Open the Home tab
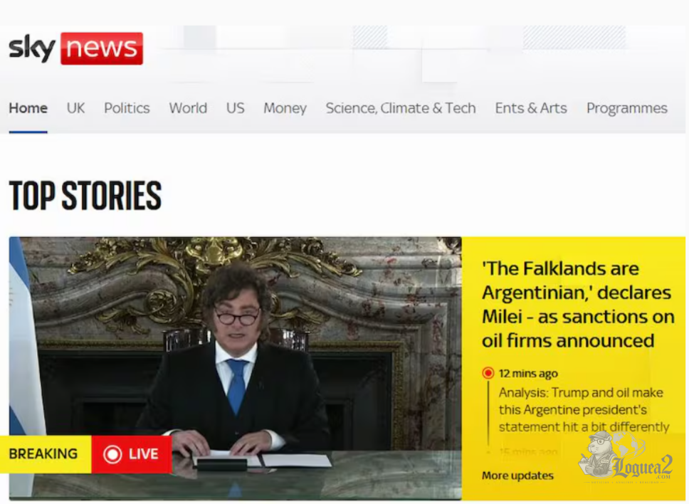 28,108
